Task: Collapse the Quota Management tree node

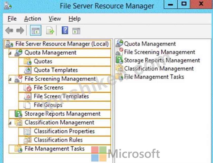Action: (x=10, y=53)
